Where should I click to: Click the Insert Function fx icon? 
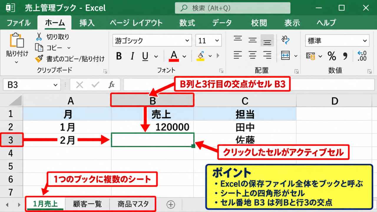point(111,85)
